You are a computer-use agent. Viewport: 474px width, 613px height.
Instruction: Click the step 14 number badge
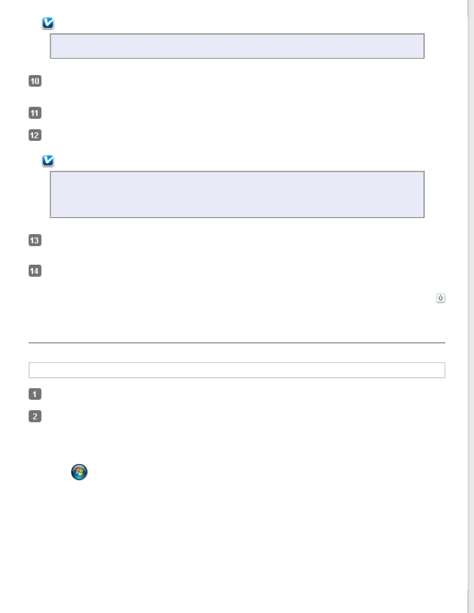tap(35, 271)
